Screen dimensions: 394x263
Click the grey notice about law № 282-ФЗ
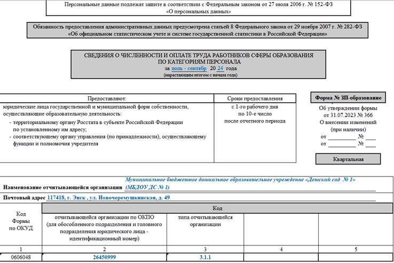pos(198,30)
